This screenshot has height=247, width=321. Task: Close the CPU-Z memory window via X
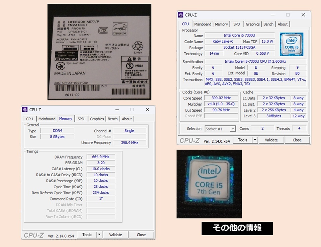(x=147, y=110)
